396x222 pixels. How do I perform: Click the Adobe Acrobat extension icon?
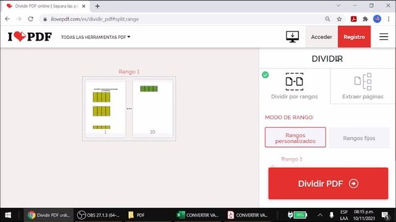(353, 19)
